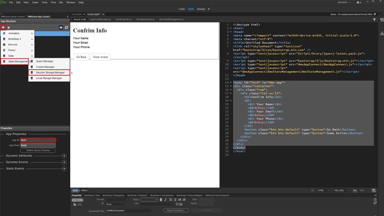Click the remove component X icon
This screenshot has height=216, width=384.
coord(8,28)
